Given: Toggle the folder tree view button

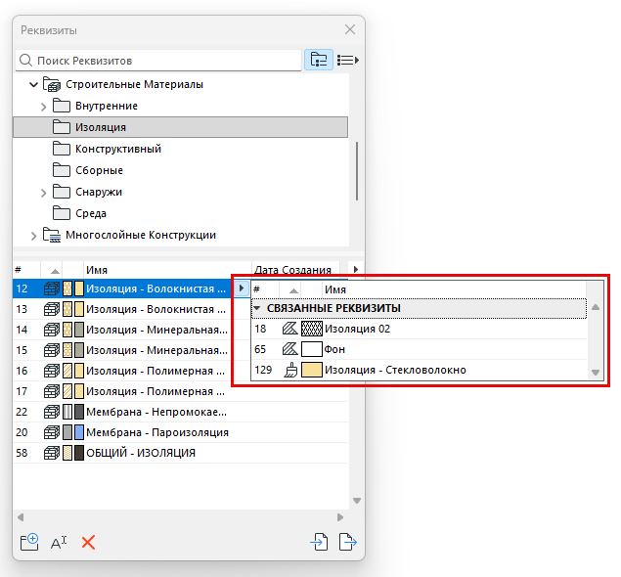Looking at the screenshot, I should (319, 61).
